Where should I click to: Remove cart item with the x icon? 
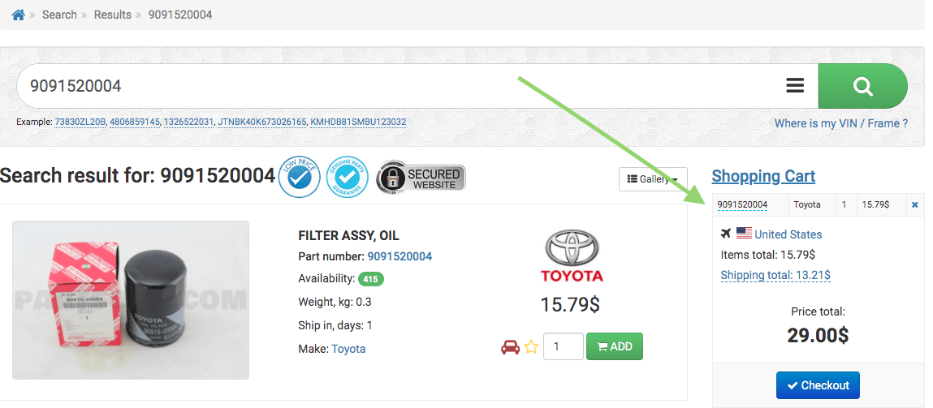(915, 204)
